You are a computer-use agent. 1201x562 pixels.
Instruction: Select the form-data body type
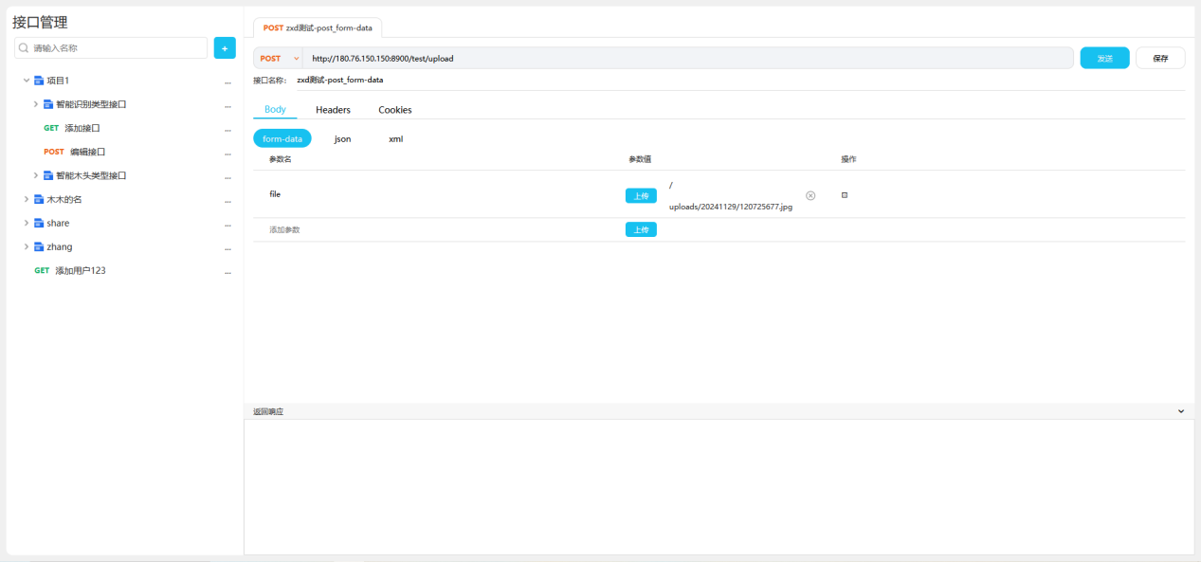(282, 139)
